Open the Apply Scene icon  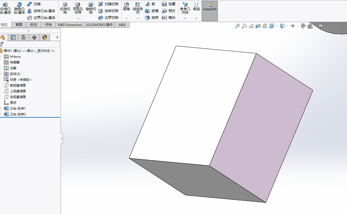[x=310, y=26]
